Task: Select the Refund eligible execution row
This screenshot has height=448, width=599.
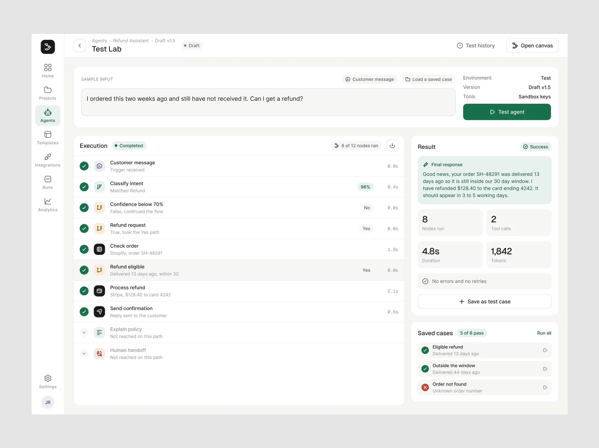Action: [239, 270]
